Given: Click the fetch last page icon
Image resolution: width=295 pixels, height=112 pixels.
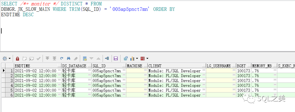Looking at the screenshot, I should tap(54, 59).
